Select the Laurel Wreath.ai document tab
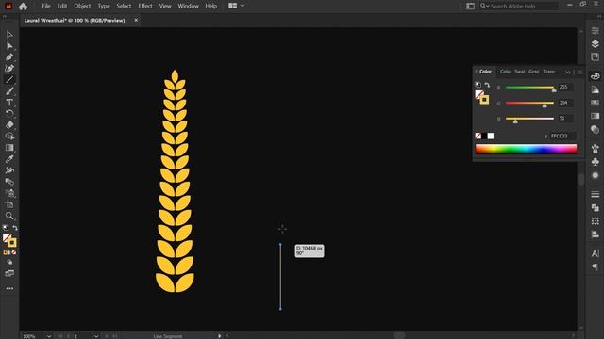604x339 pixels. point(75,21)
